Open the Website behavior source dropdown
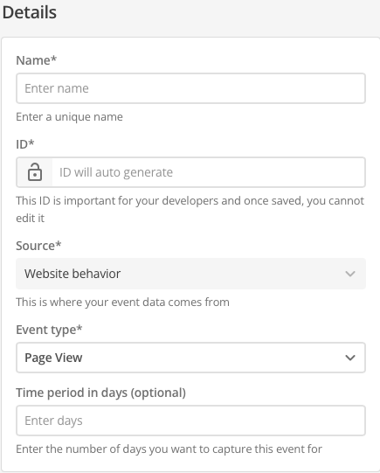Viewport: 380px width, 473px height. 190,274
